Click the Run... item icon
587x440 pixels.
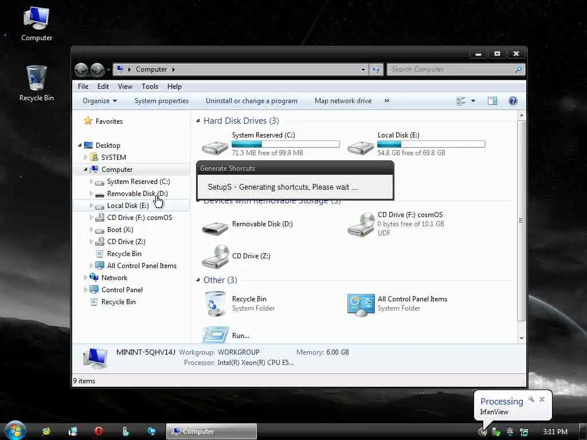(216, 335)
